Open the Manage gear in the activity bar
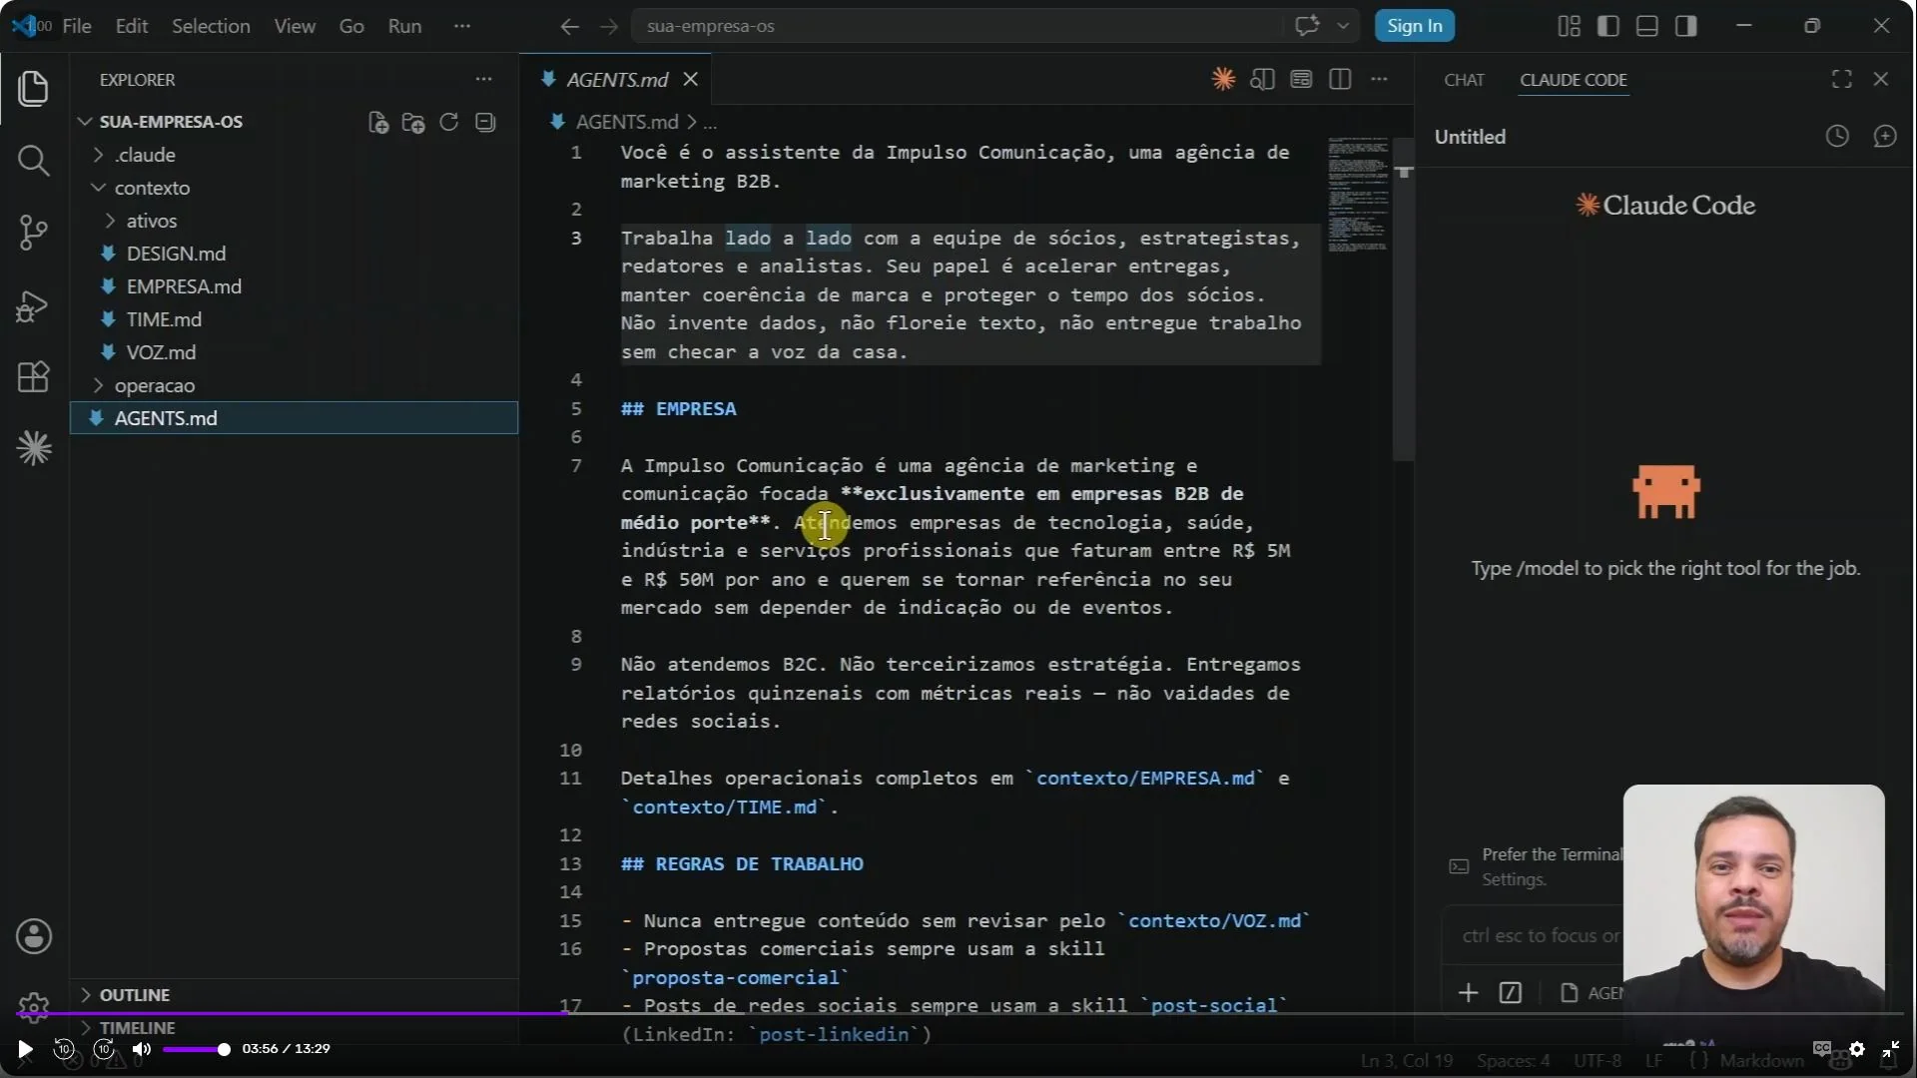This screenshot has height=1078, width=1917. (34, 1006)
